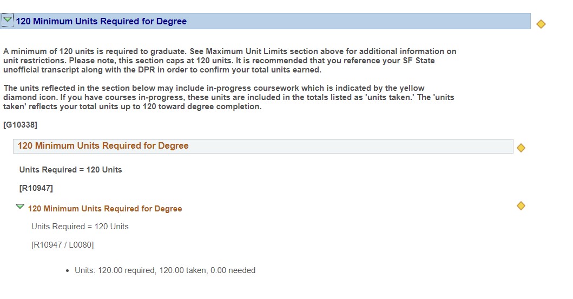Select the bold [R10947] requirement code

click(x=36, y=188)
